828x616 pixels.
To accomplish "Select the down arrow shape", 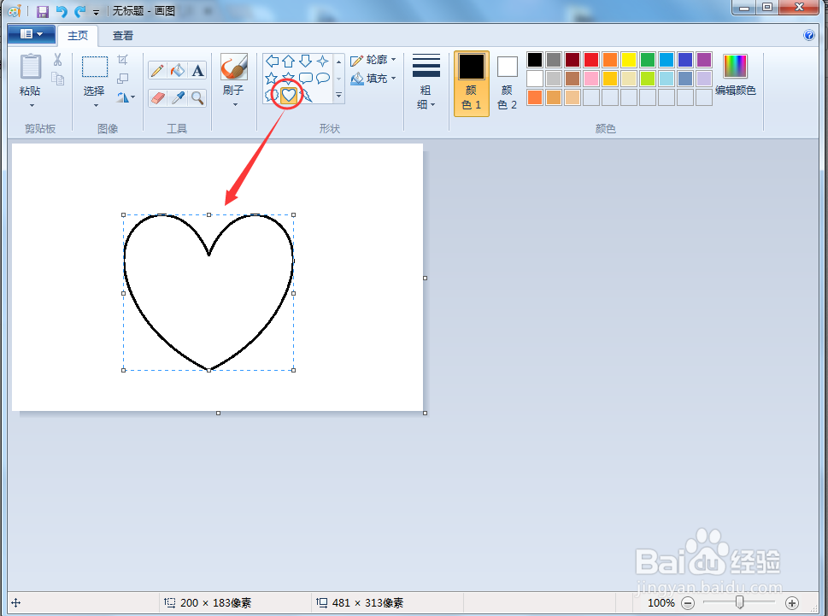I will (305, 61).
